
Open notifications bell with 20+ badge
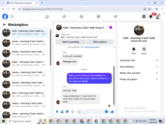pos(151,17)
